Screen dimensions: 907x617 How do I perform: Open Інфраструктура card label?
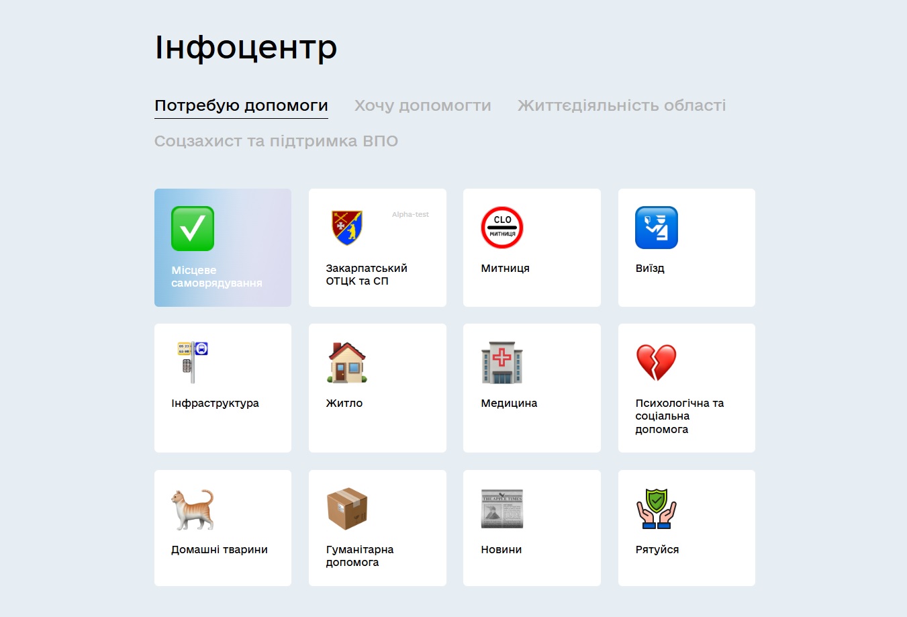[x=215, y=403]
